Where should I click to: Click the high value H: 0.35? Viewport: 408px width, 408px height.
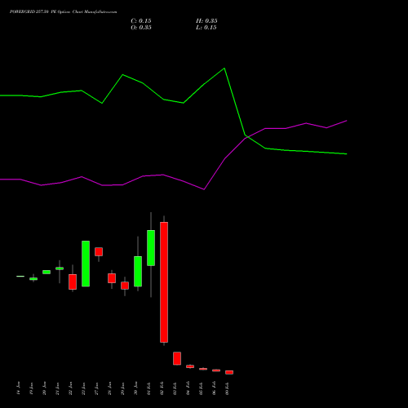pyautogui.click(x=206, y=21)
